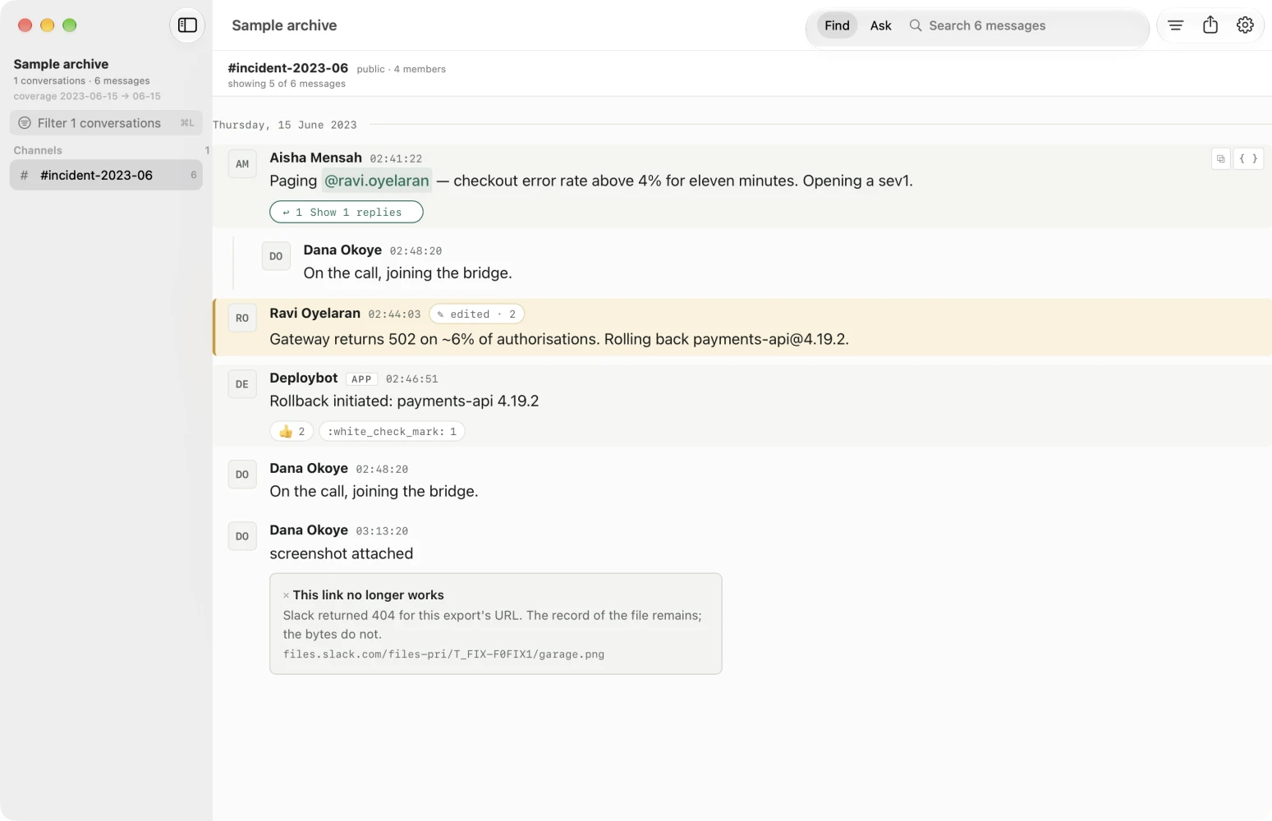The height and width of the screenshot is (821, 1272).
Task: Expand the "edited · 2" revision pill
Action: tap(477, 314)
